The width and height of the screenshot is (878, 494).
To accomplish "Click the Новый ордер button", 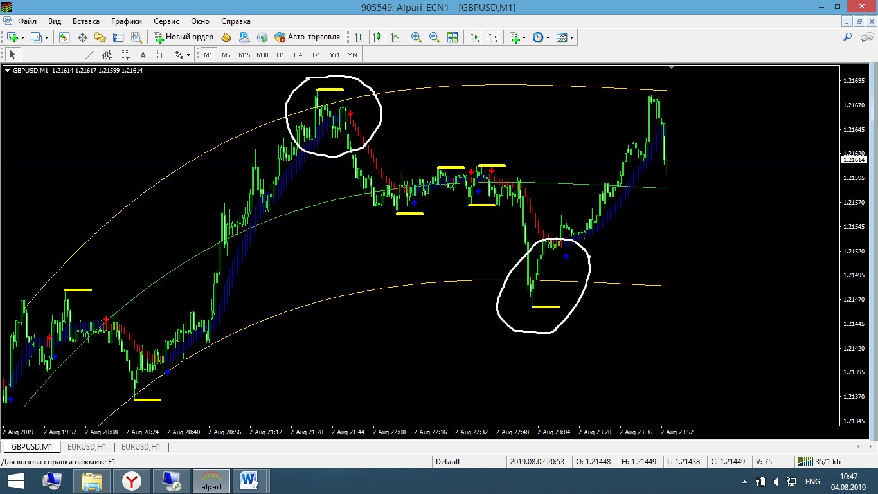I will click(x=183, y=37).
